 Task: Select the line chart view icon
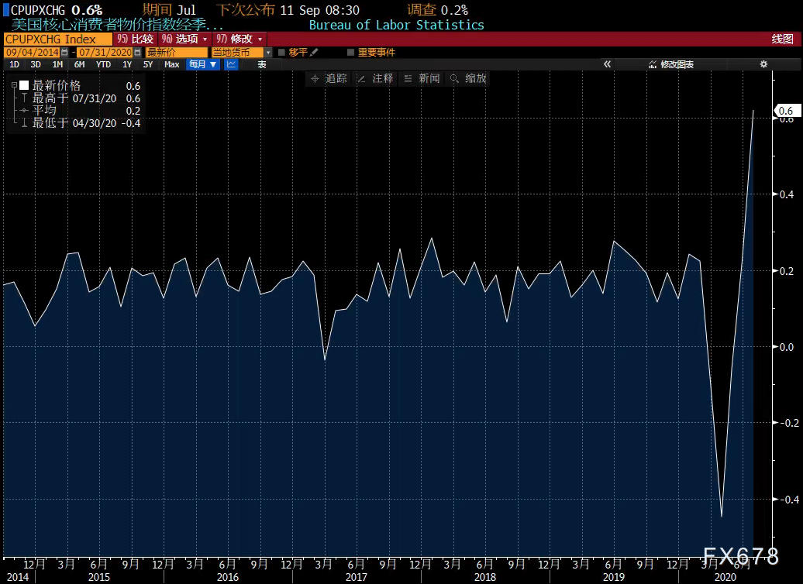pos(232,64)
